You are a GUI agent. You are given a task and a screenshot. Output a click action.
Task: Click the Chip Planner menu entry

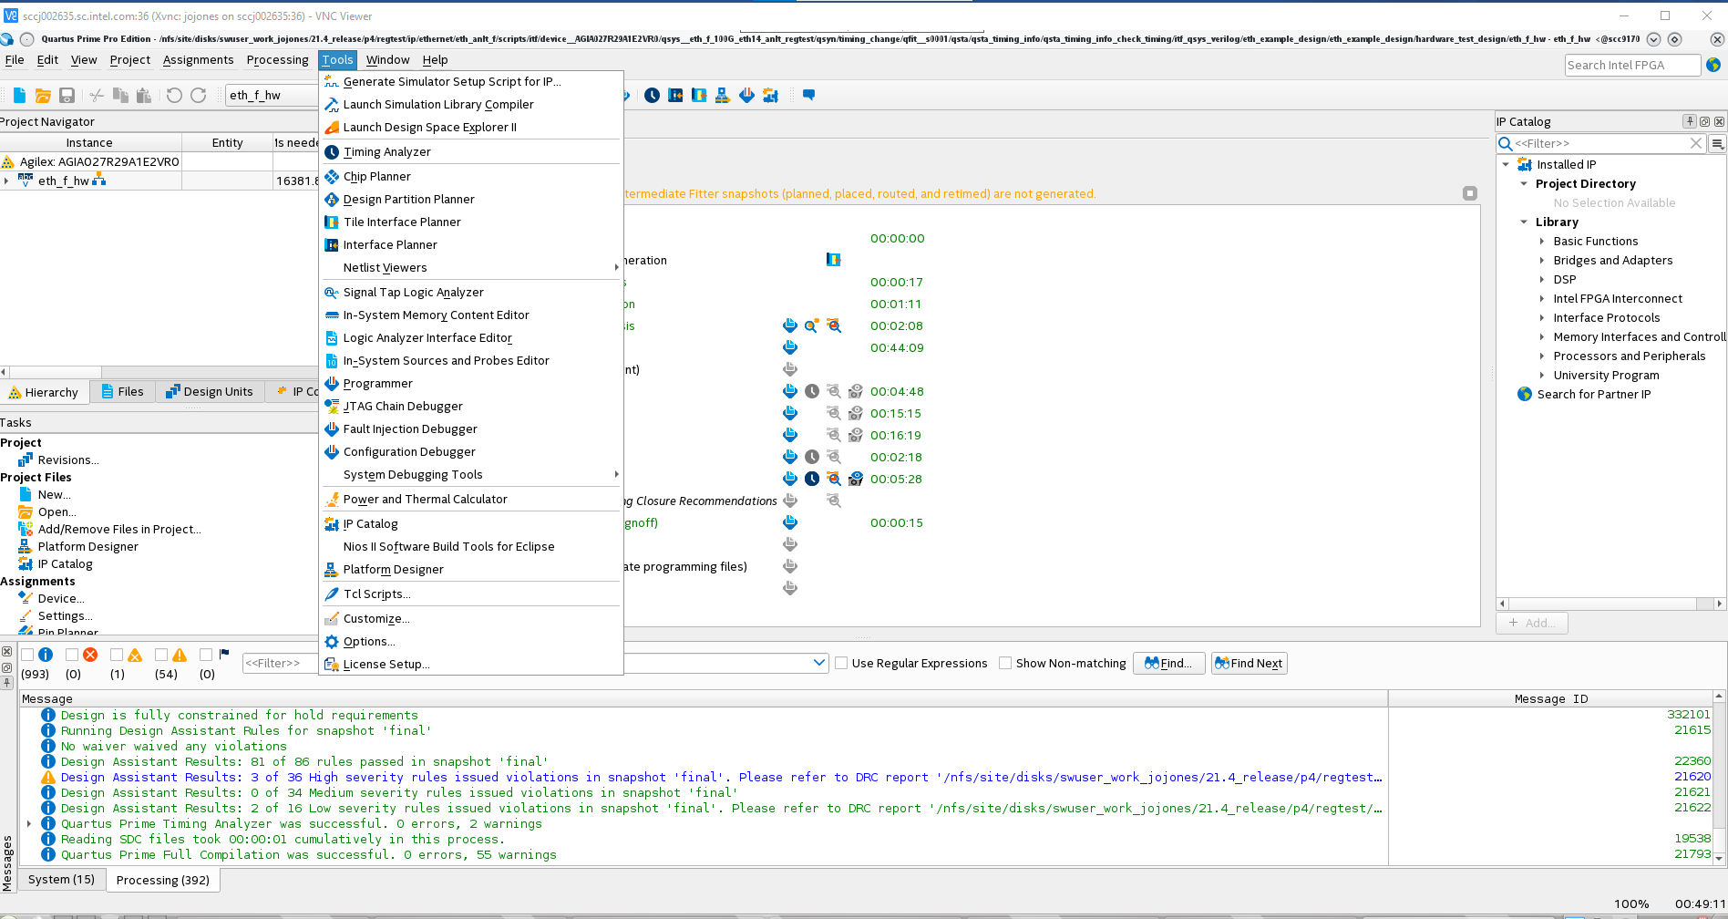point(376,177)
